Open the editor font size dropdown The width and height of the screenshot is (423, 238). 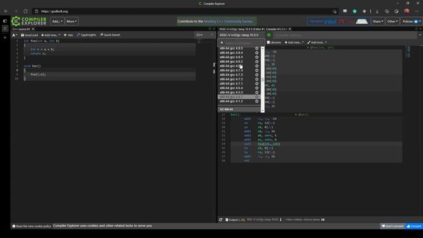tap(15, 35)
